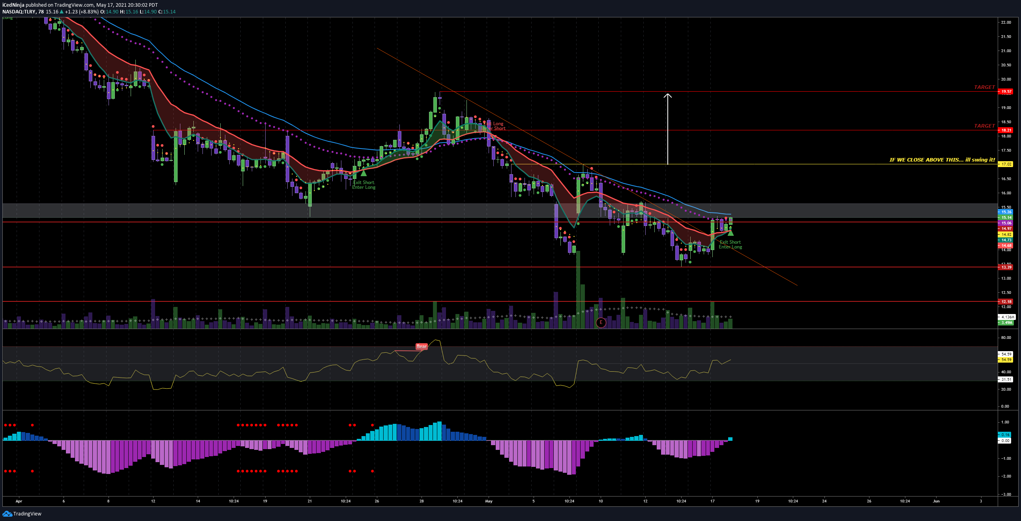The height and width of the screenshot is (521, 1021).
Task: Click the 22.00 tick on the price scale
Action: [1006, 23]
